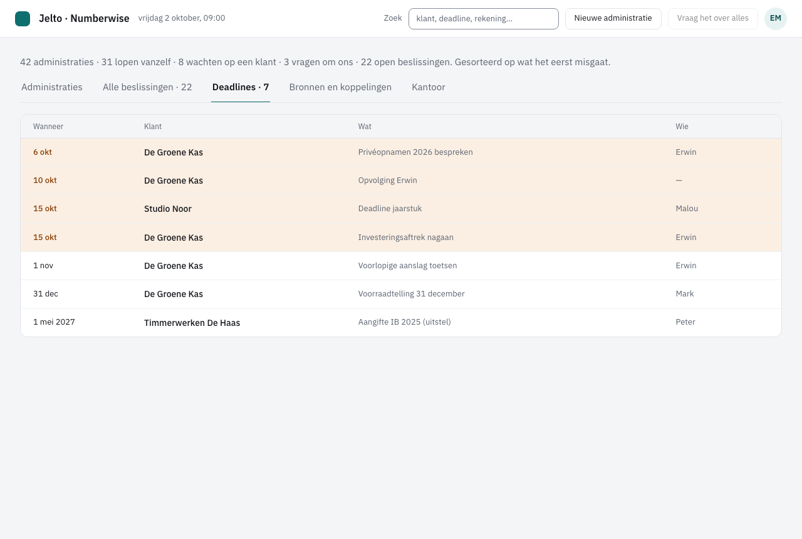Click the Wanneer column header
The height and width of the screenshot is (539, 802).
[48, 127]
